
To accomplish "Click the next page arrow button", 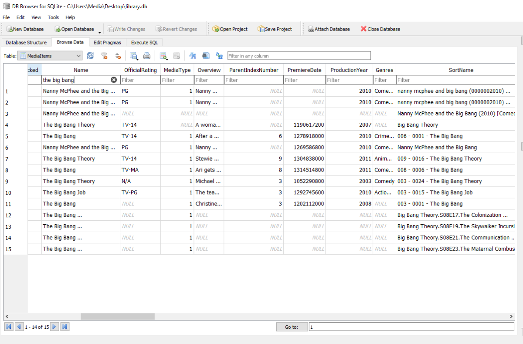I will [x=54, y=327].
